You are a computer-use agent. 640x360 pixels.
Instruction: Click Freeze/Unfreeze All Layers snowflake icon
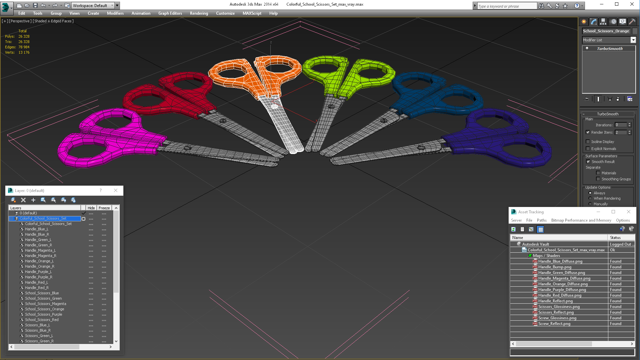(73, 200)
